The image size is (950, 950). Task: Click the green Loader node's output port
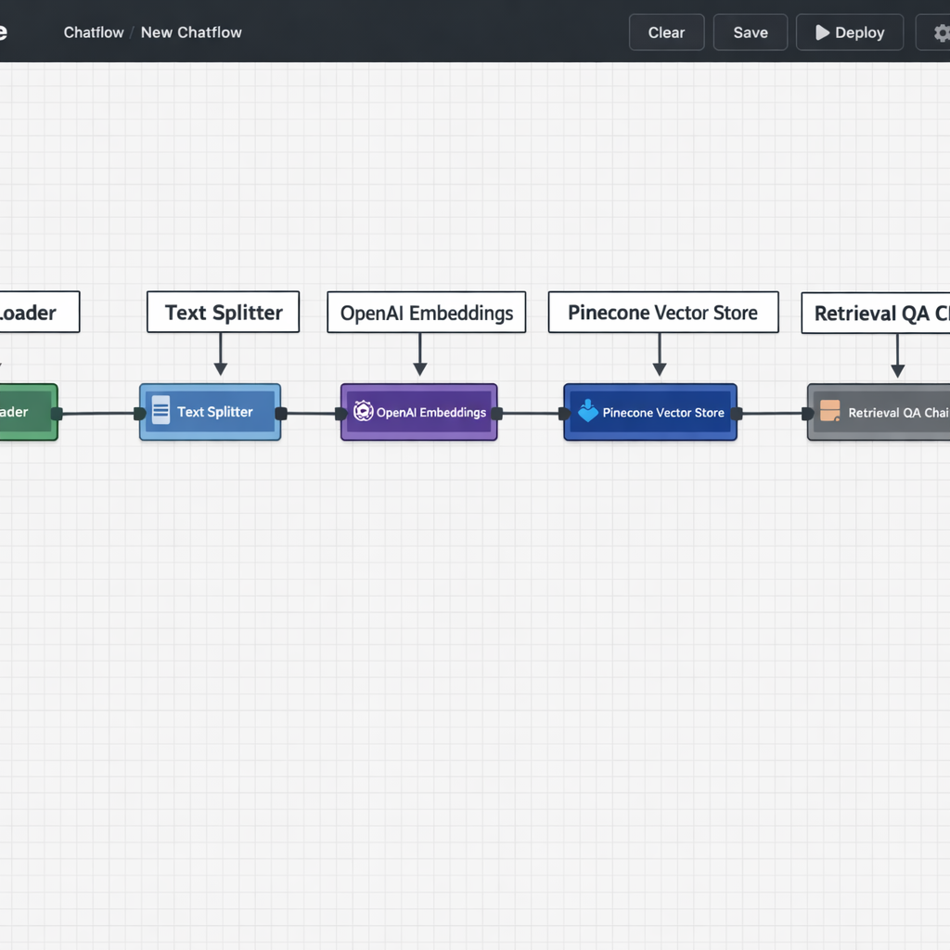coord(57,414)
